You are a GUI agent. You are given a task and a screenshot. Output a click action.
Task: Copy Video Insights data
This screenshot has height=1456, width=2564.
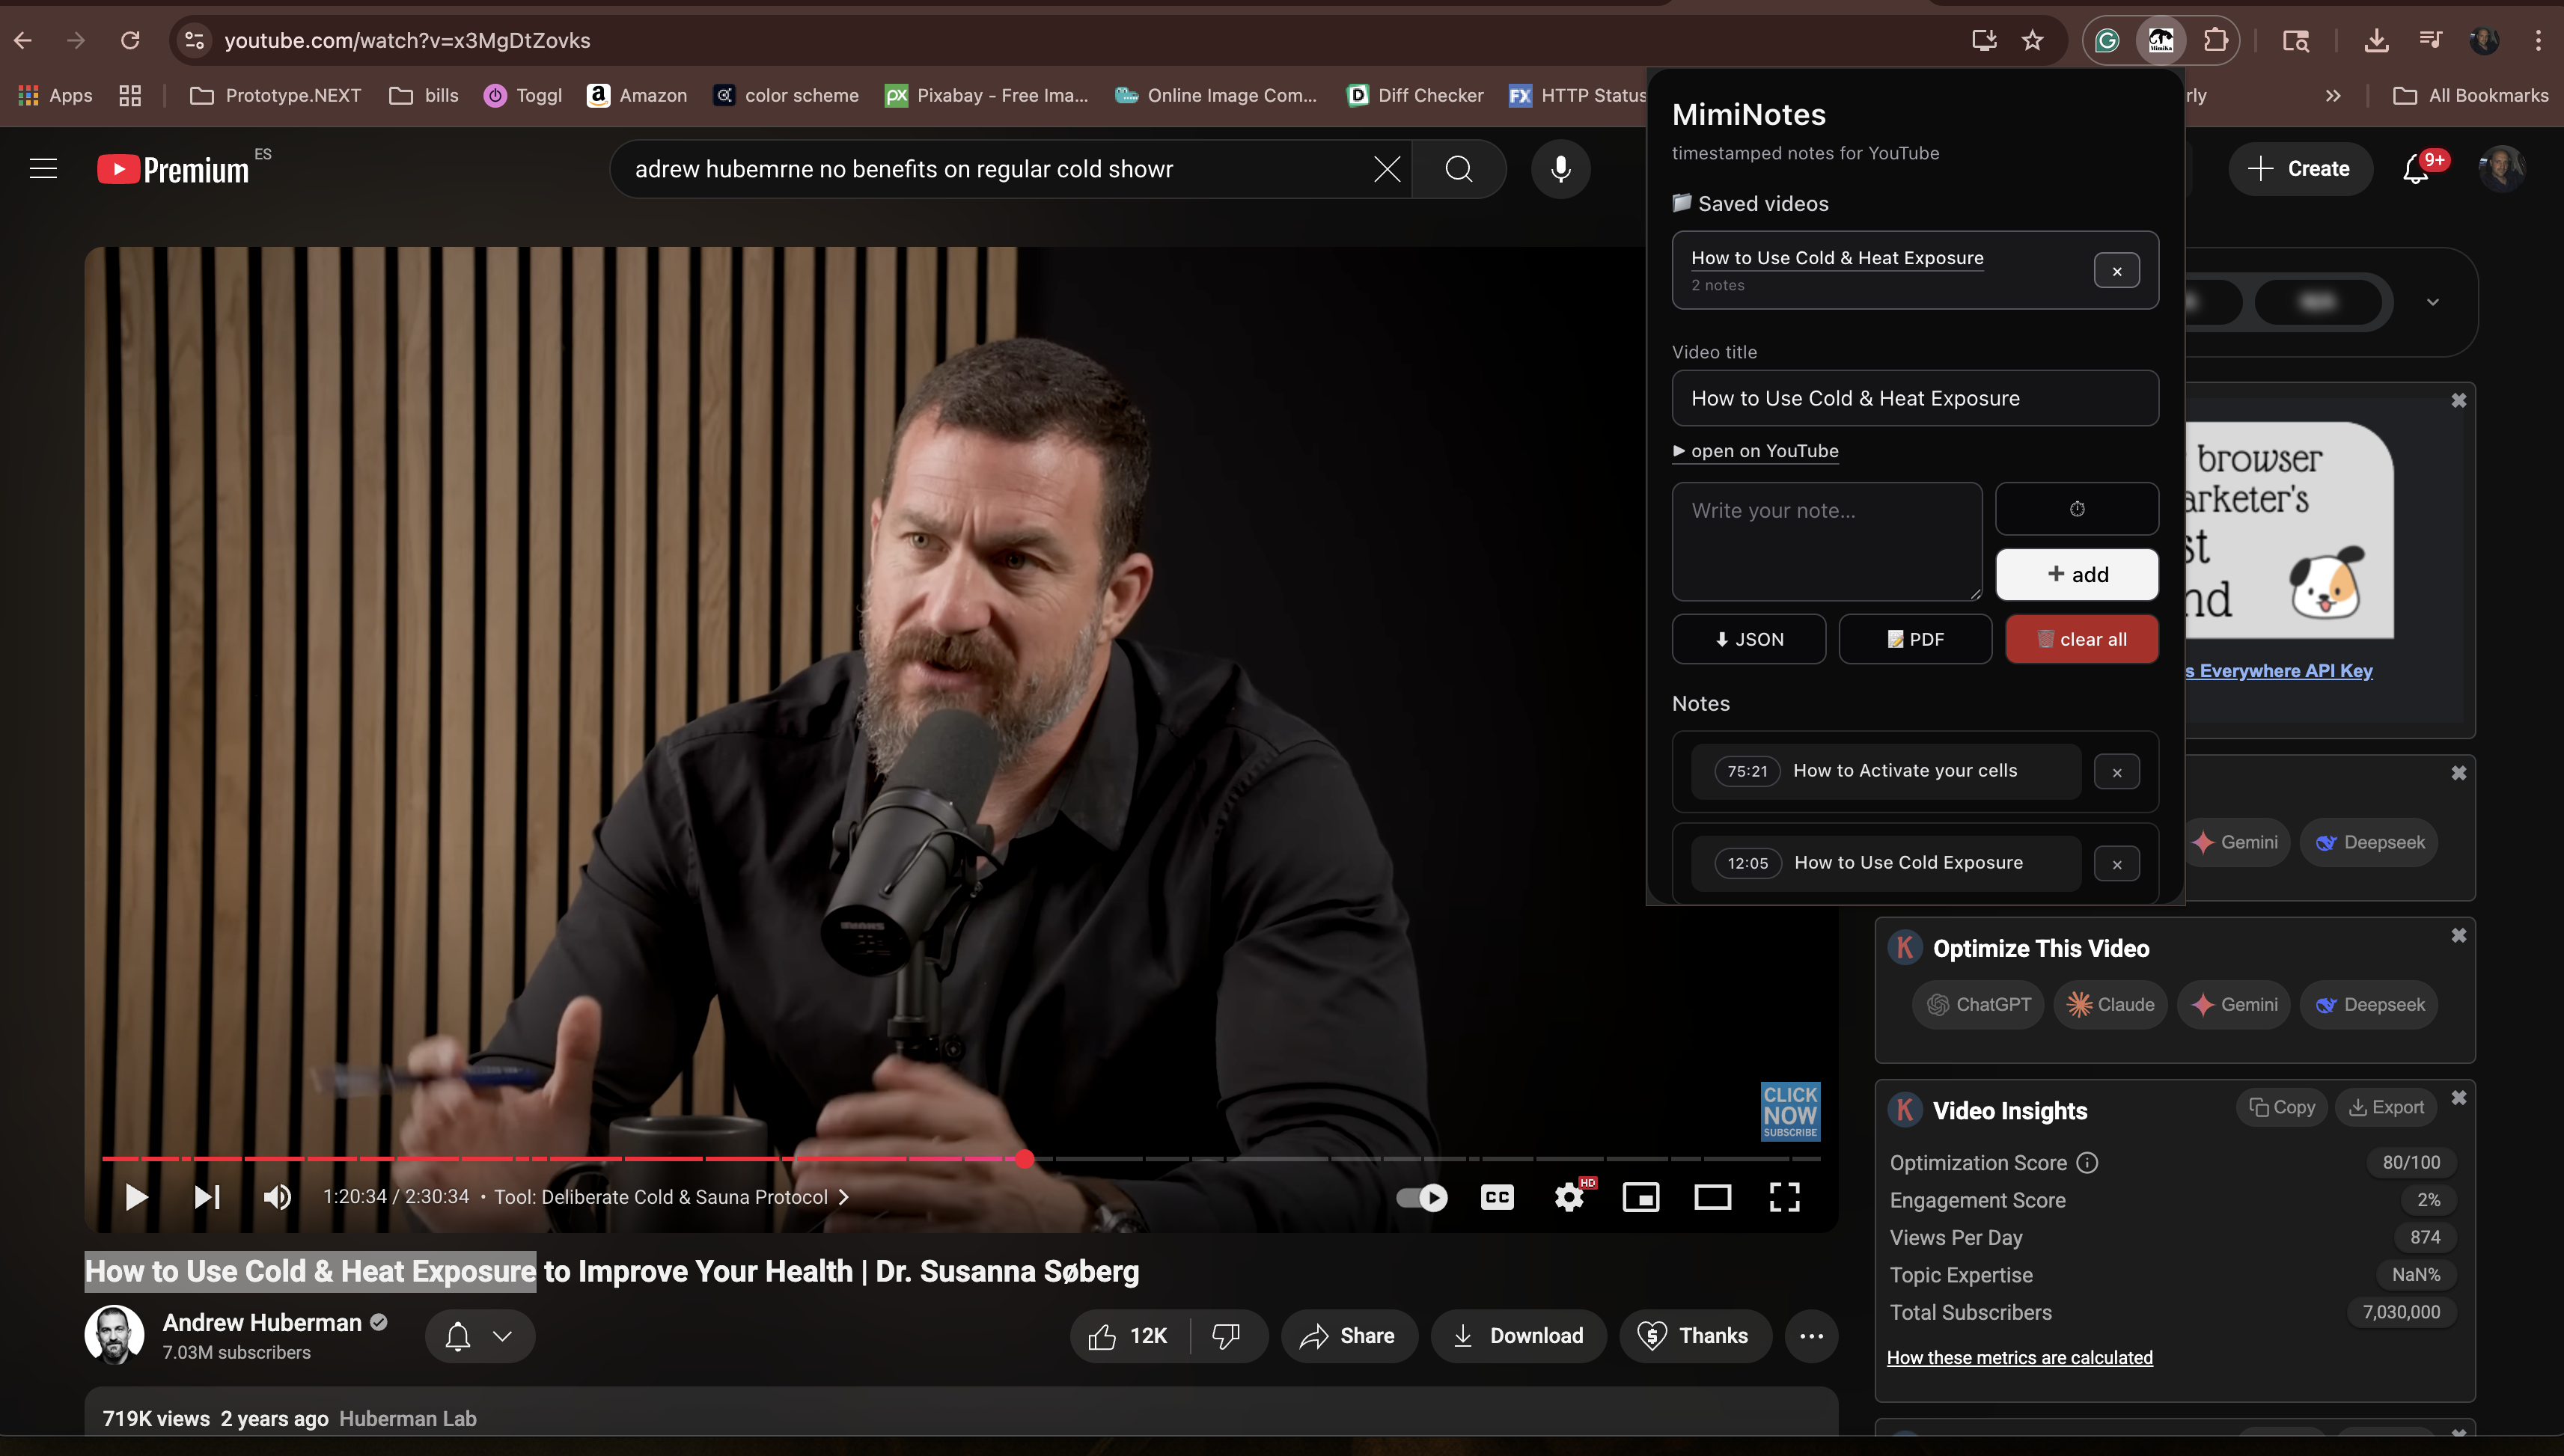pos(2282,1107)
